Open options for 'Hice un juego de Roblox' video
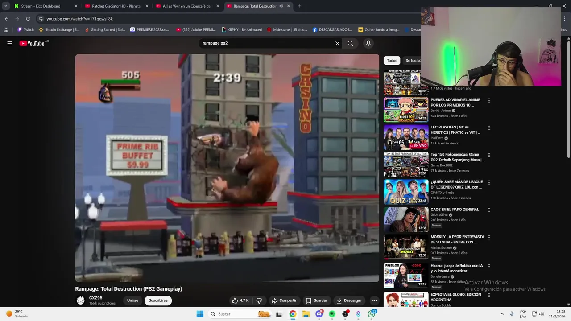The width and height of the screenshot is (571, 321). [x=489, y=266]
